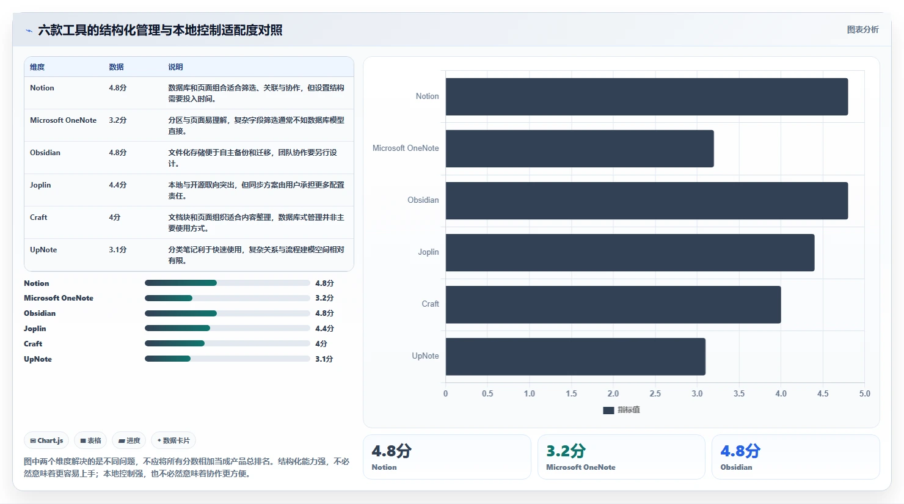The width and height of the screenshot is (904, 504).
Task: Select the Chart.js tag chip
Action: pos(46,440)
